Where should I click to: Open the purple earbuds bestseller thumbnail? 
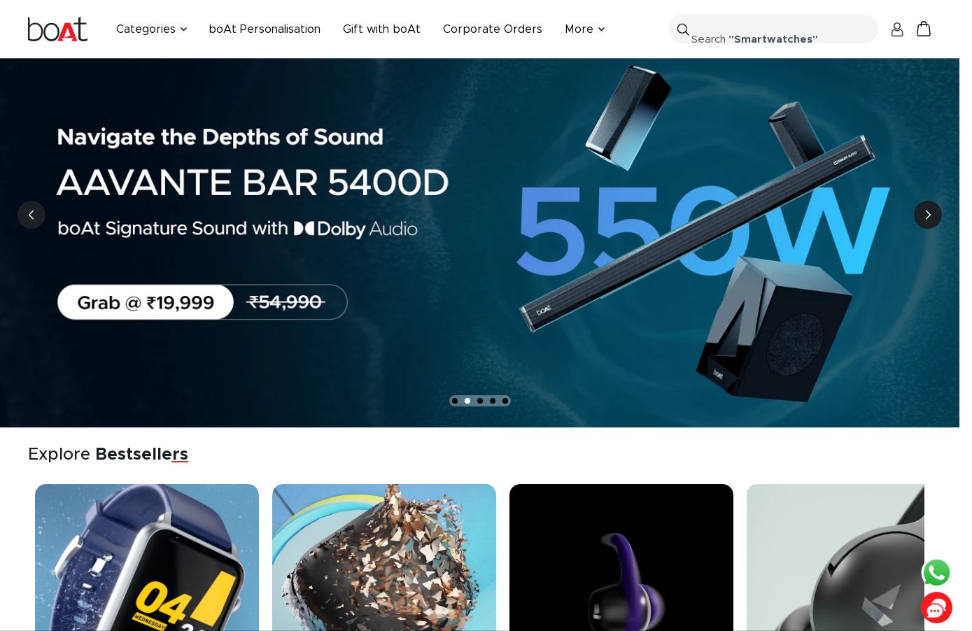621,558
